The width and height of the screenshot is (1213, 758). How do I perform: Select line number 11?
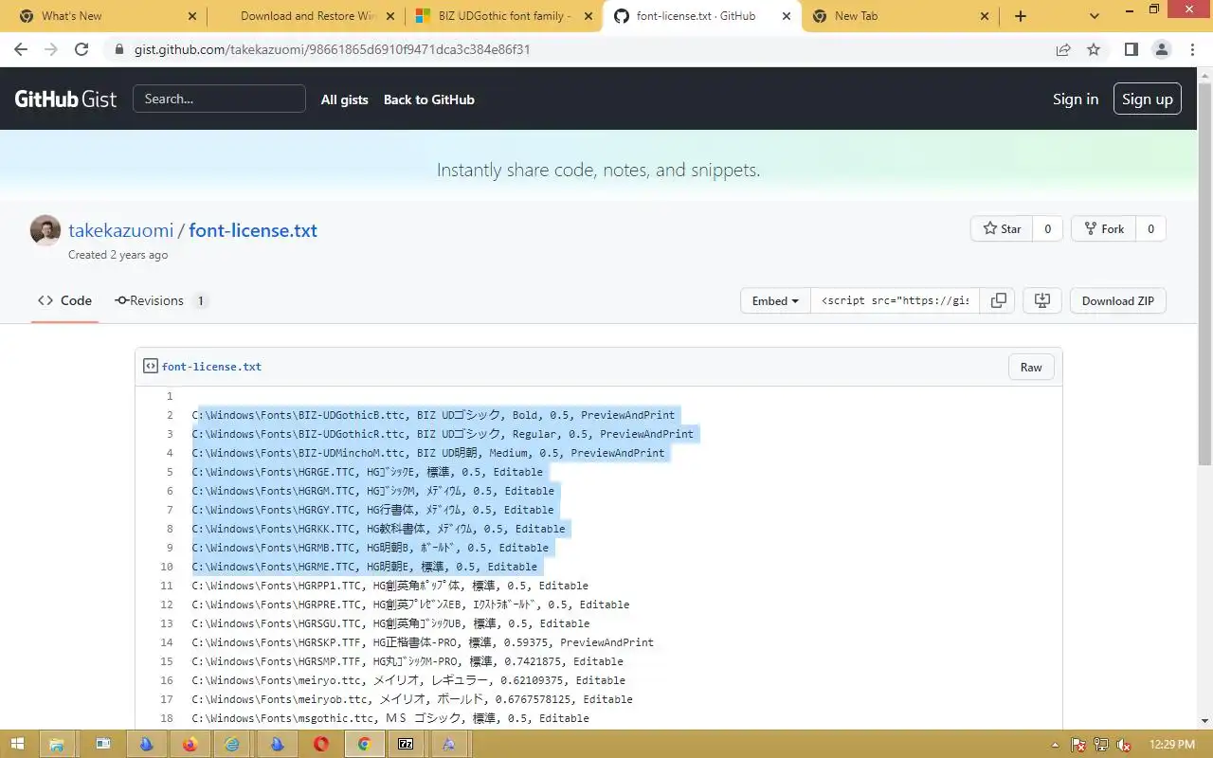point(167,586)
